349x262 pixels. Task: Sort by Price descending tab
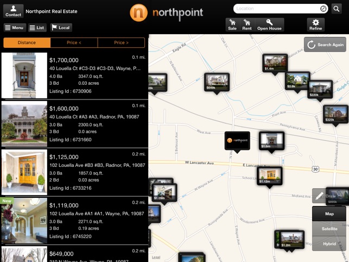121,42
